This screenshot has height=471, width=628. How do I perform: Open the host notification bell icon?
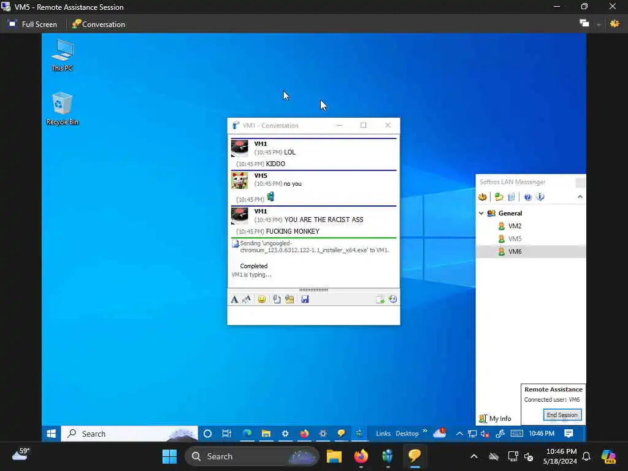(586, 456)
